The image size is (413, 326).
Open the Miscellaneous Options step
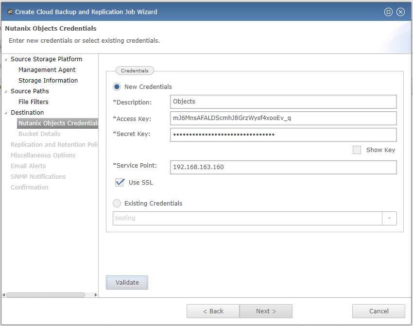(x=43, y=155)
